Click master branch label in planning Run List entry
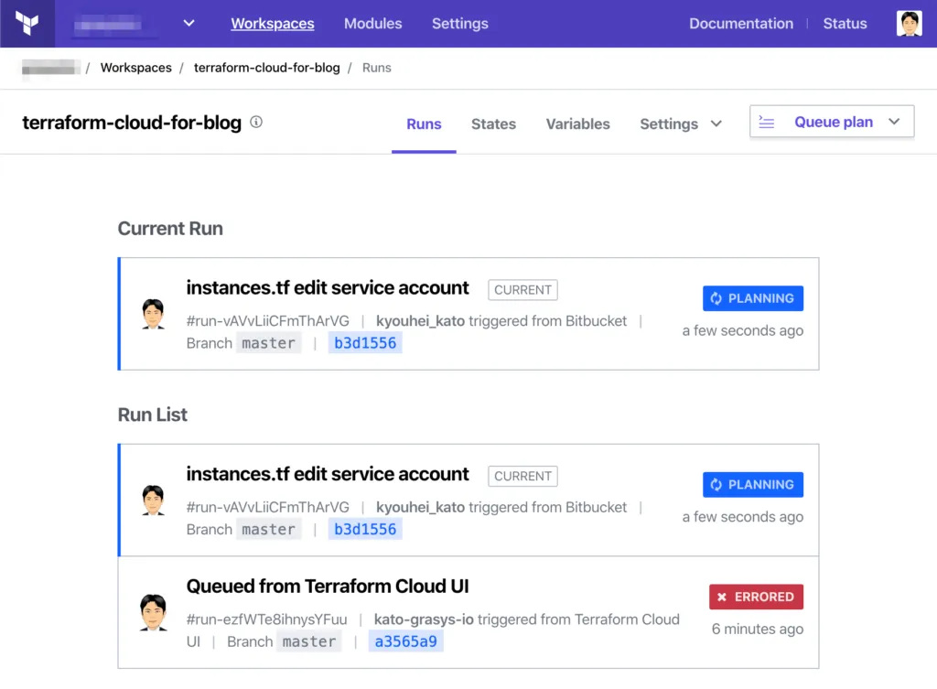Viewport: 937px width, 689px height. 268,530
